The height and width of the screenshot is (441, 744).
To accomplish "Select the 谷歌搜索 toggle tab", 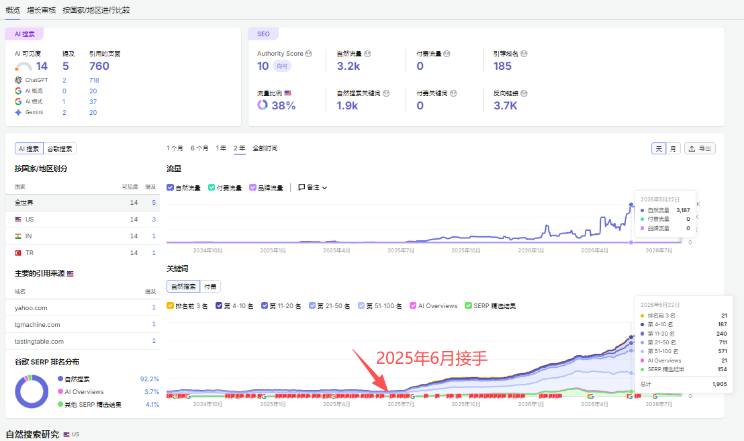I will pos(60,148).
